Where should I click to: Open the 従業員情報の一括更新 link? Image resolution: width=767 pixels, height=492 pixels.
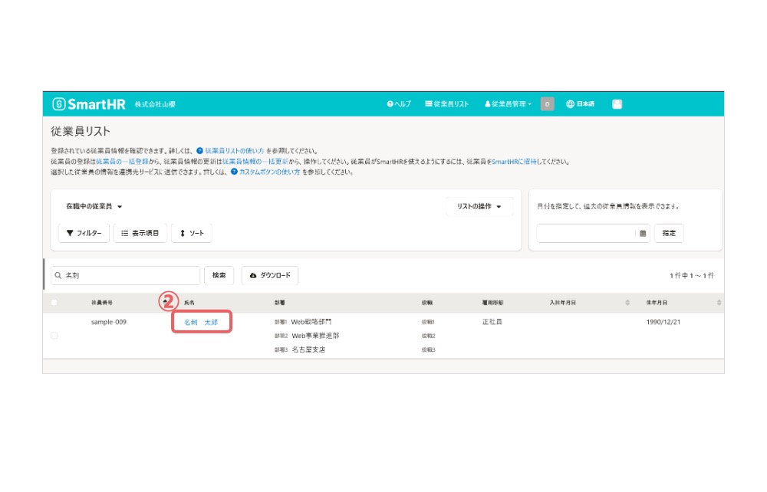tap(255, 162)
